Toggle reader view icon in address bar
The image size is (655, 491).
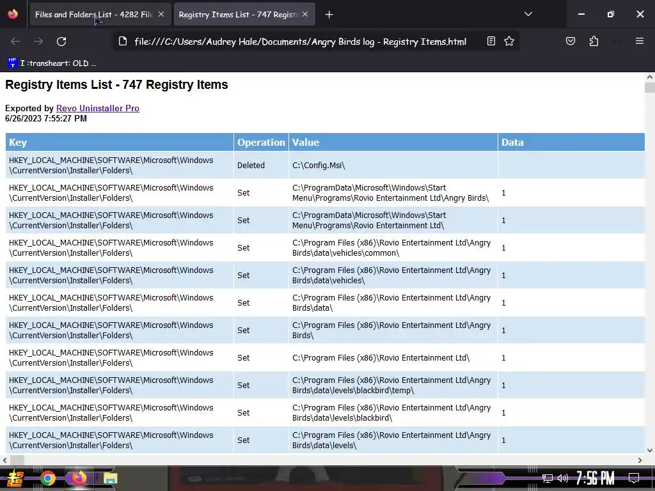tap(491, 41)
